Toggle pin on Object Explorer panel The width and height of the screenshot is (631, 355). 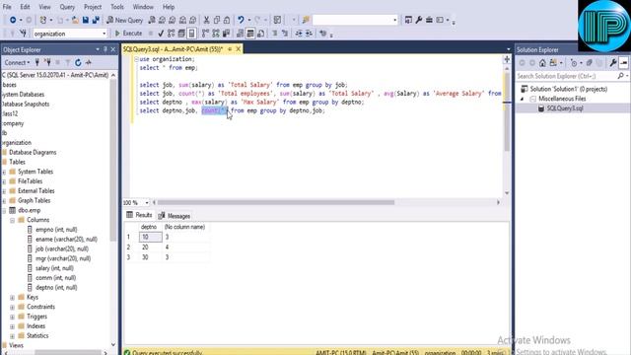pyautogui.click(x=105, y=49)
